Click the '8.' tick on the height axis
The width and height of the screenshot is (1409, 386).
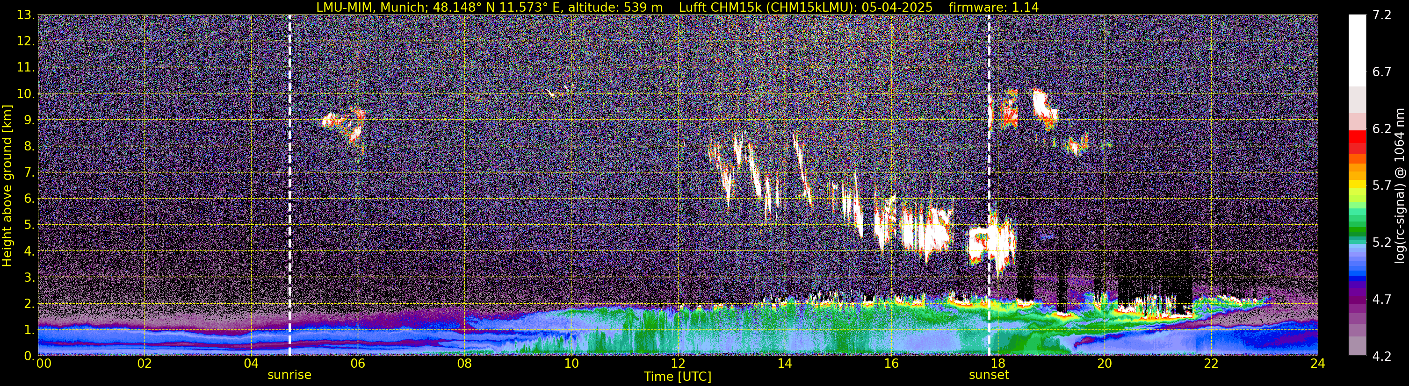(x=29, y=147)
